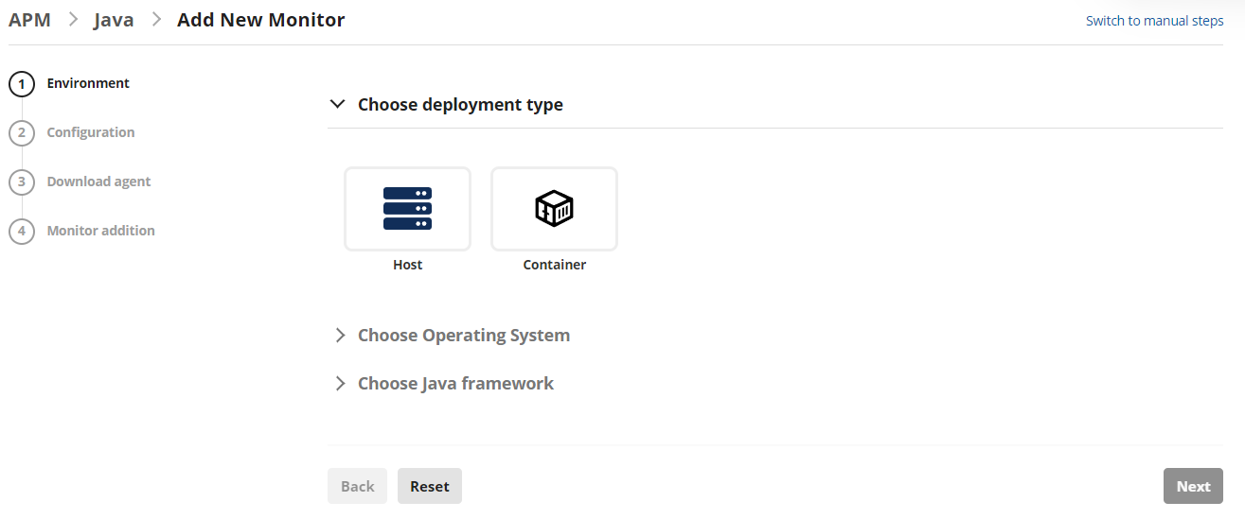
Task: Select the Monitor addition step label
Action: (x=100, y=231)
